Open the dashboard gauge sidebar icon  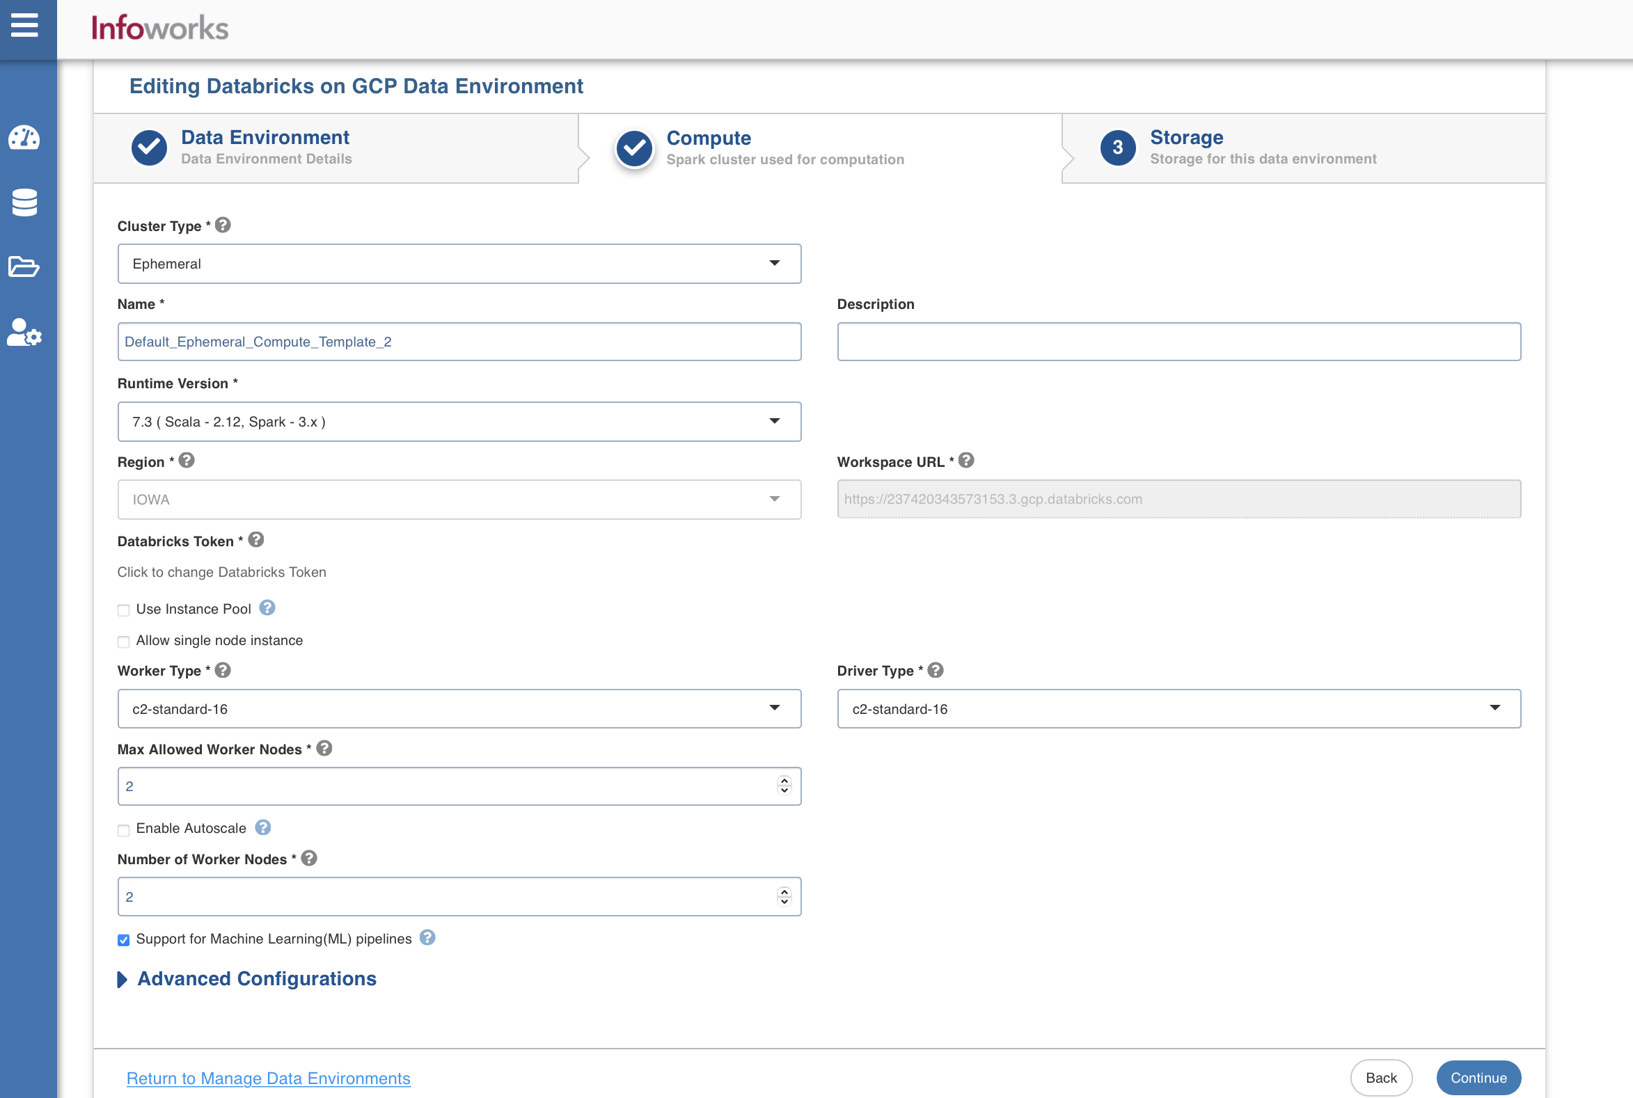[24, 137]
